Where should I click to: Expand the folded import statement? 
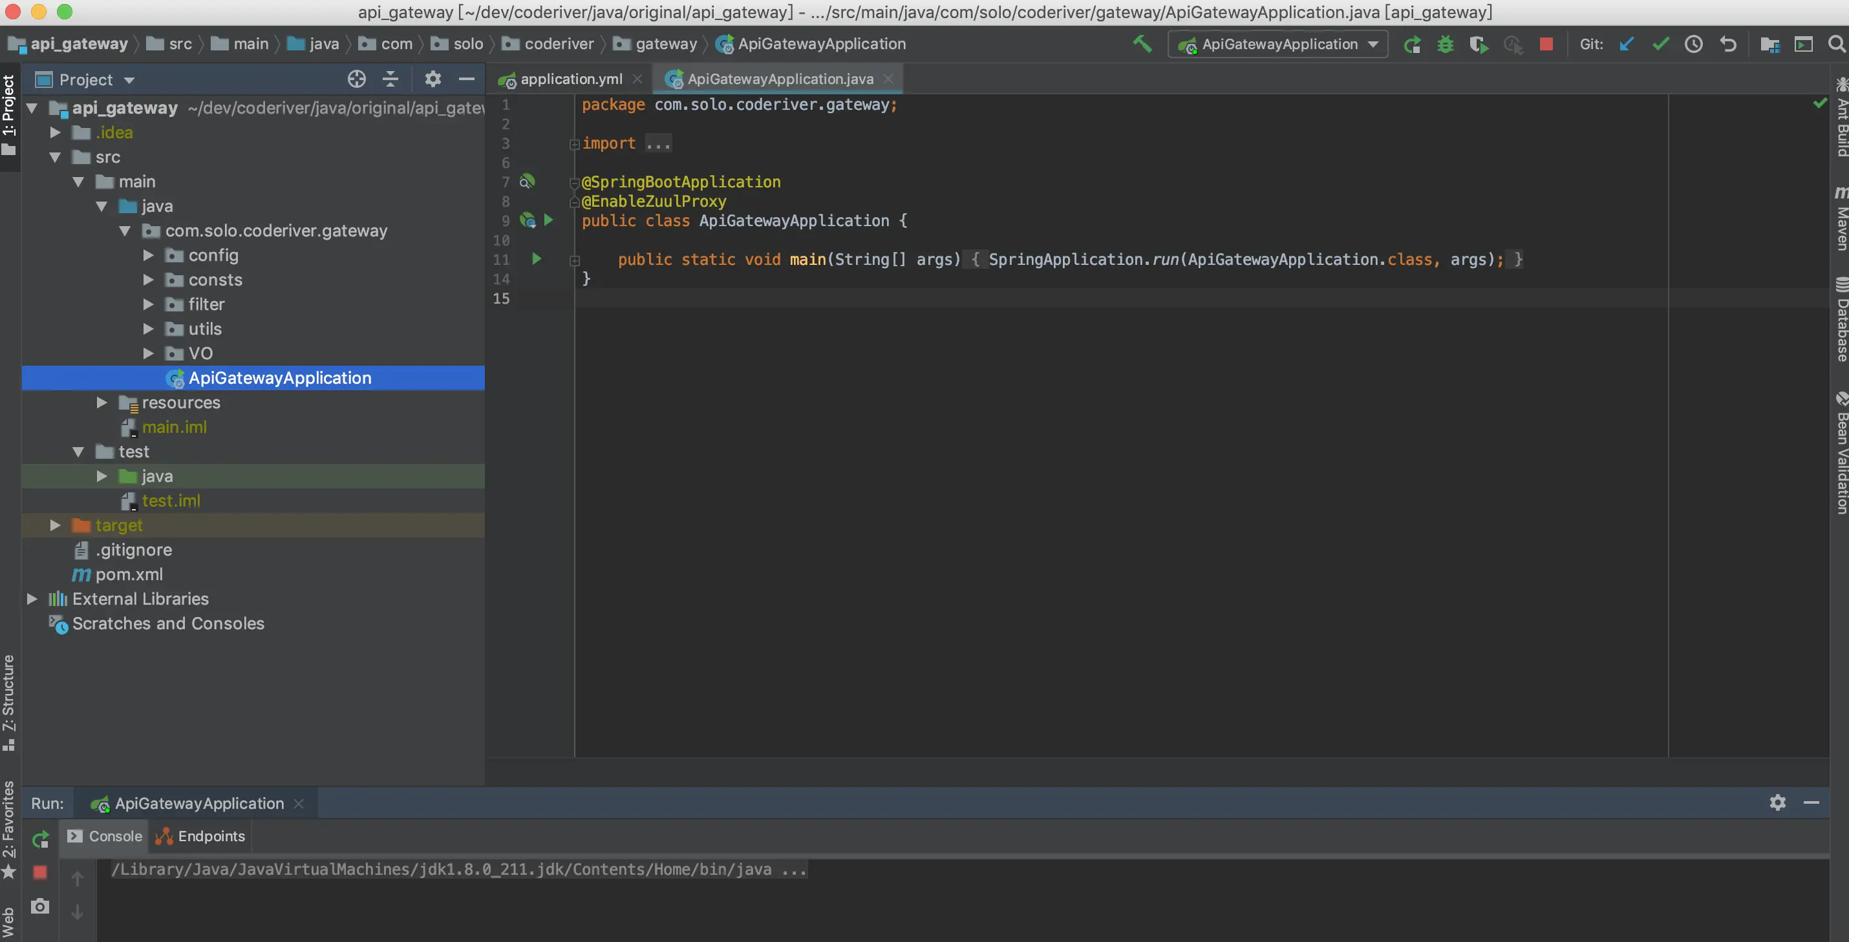click(657, 143)
